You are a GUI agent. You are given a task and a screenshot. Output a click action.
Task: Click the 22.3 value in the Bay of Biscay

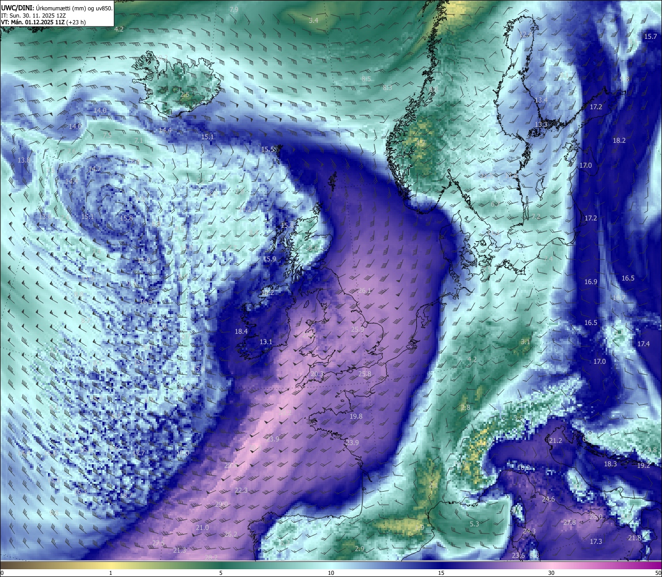tap(241, 490)
